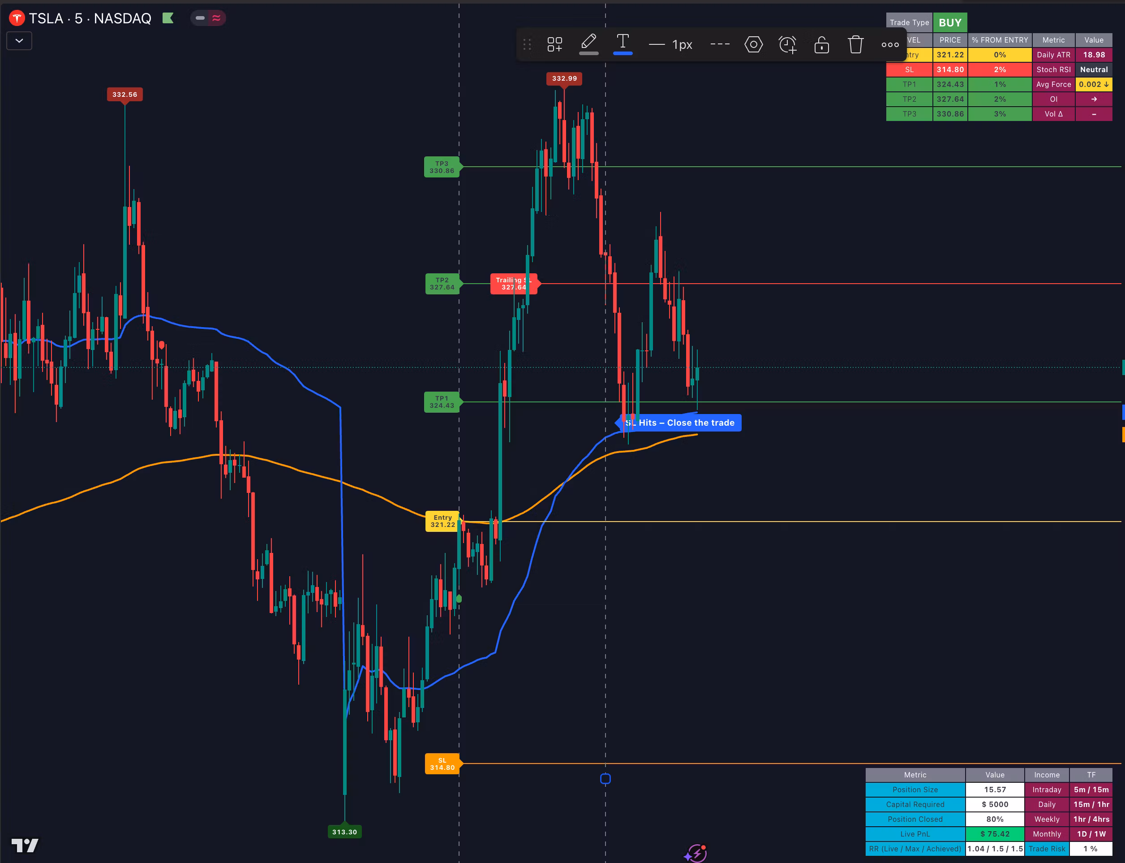Viewport: 1125px width, 863px height.
Task: Select the TP2 green chart label
Action: (442, 284)
